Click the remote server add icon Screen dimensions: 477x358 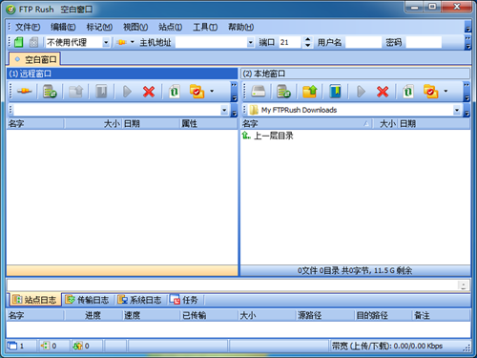pyautogui.click(x=50, y=92)
